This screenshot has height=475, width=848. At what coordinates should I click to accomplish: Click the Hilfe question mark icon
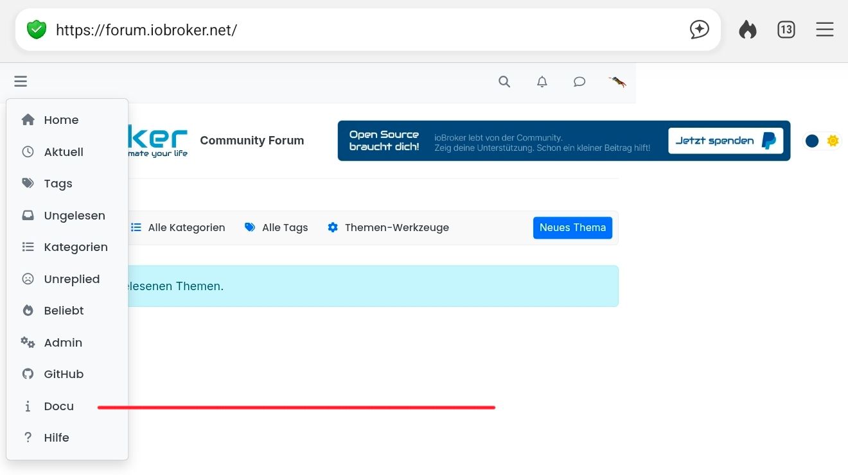click(28, 438)
